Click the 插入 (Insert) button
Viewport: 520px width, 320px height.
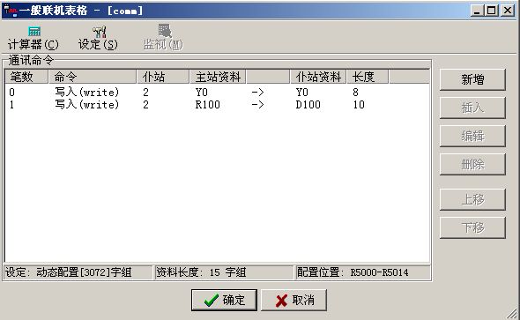pos(472,108)
